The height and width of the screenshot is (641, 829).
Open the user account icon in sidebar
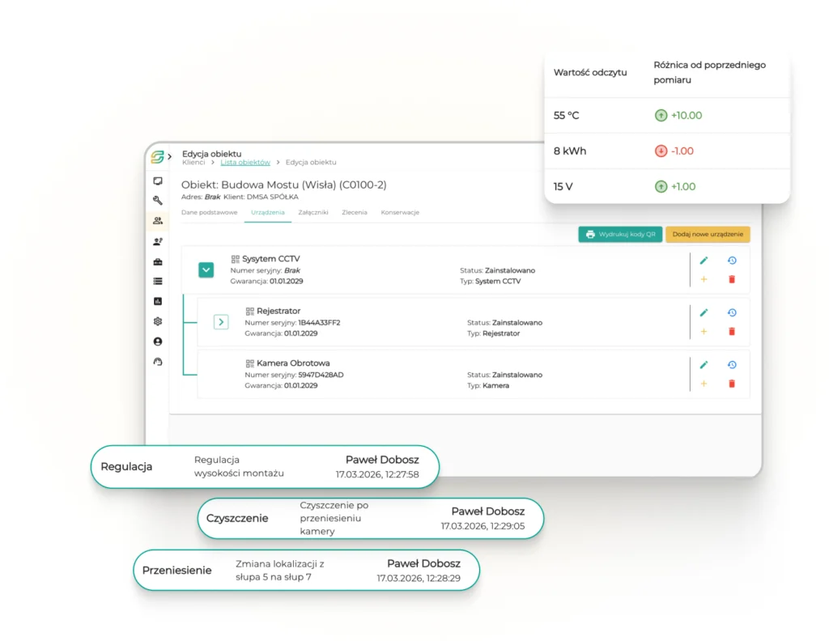(x=158, y=342)
